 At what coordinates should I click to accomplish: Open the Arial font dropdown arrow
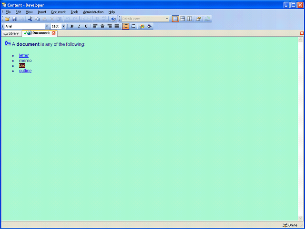pyautogui.click(x=47, y=26)
